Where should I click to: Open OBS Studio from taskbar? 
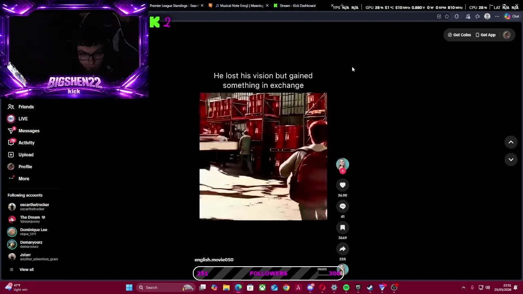coord(394,287)
